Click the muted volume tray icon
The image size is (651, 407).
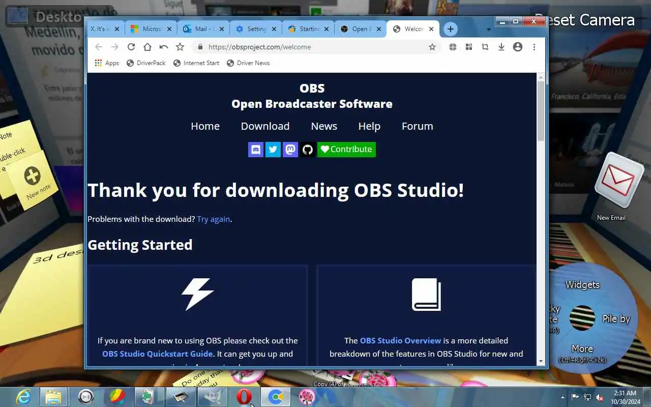(x=600, y=397)
